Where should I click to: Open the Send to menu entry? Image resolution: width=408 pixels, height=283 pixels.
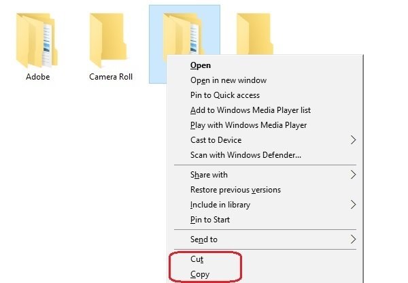pyautogui.click(x=204, y=239)
